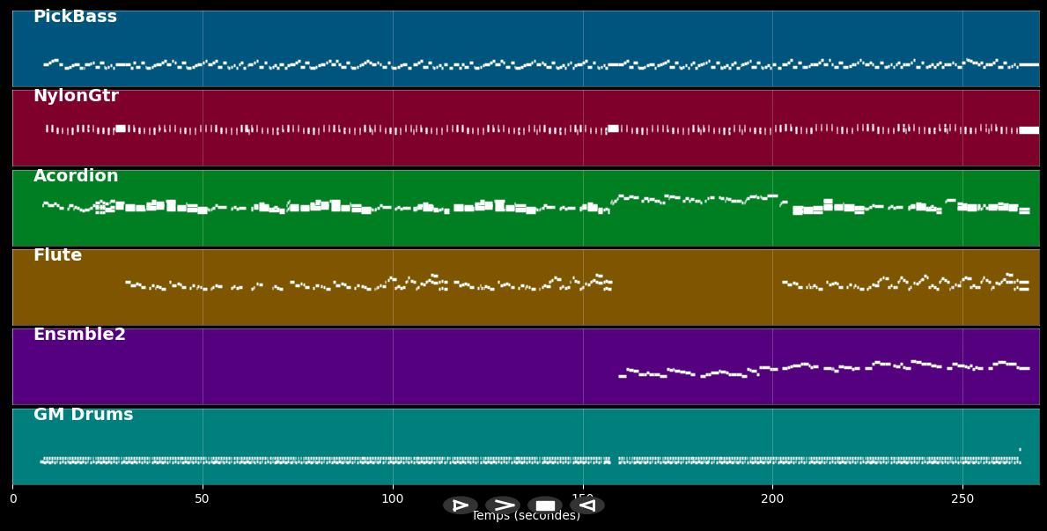Image resolution: width=1047 pixels, height=531 pixels.
Task: Click the long final note in PickBass track
Action: pyautogui.click(x=1028, y=64)
